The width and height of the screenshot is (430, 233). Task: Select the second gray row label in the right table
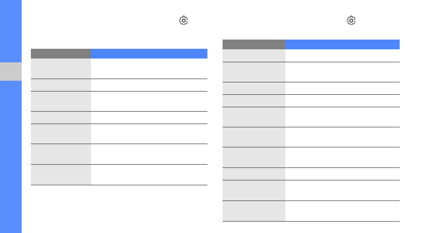(254, 72)
